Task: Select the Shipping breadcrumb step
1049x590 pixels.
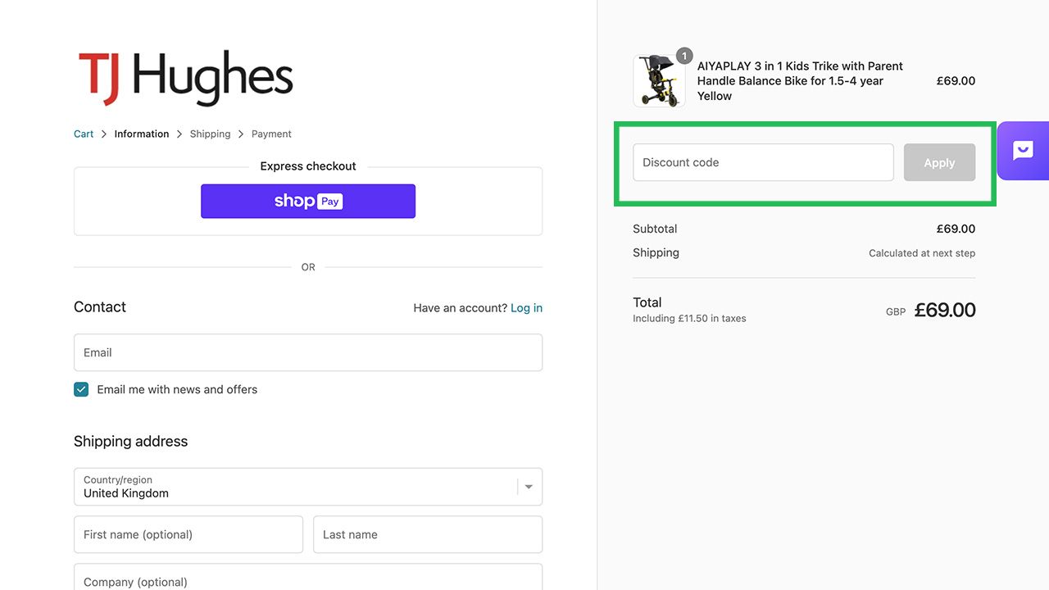Action: coord(210,134)
